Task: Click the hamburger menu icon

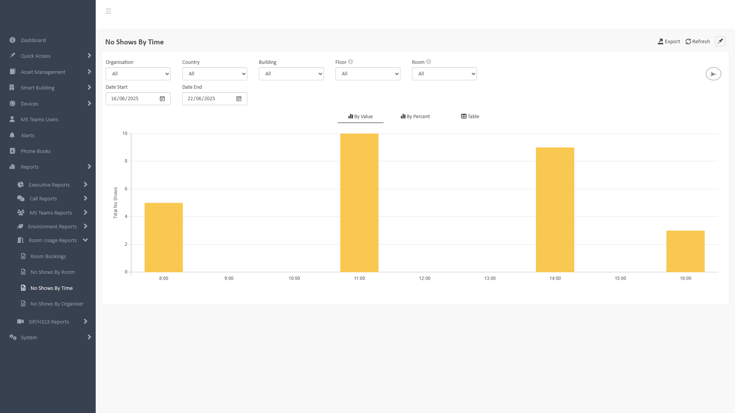Action: pyautogui.click(x=108, y=11)
